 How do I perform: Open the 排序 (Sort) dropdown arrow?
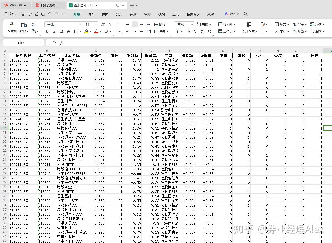coord(306,24)
